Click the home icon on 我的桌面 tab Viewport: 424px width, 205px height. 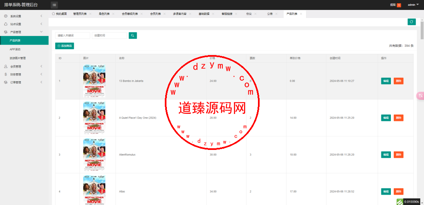(53, 14)
